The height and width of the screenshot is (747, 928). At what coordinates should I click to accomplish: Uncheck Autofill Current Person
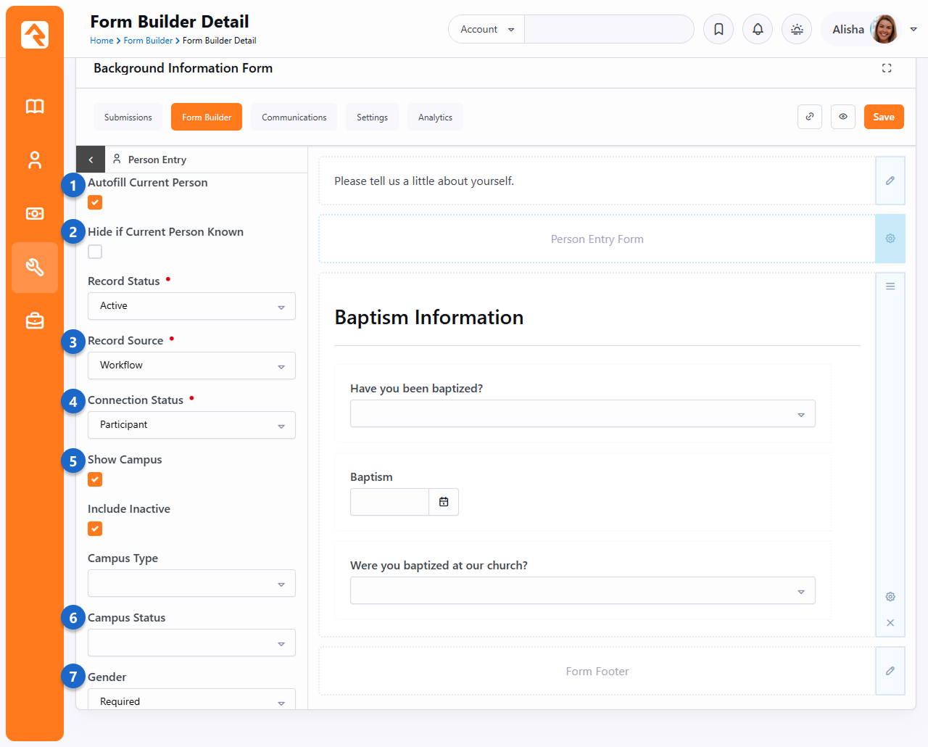click(x=95, y=203)
